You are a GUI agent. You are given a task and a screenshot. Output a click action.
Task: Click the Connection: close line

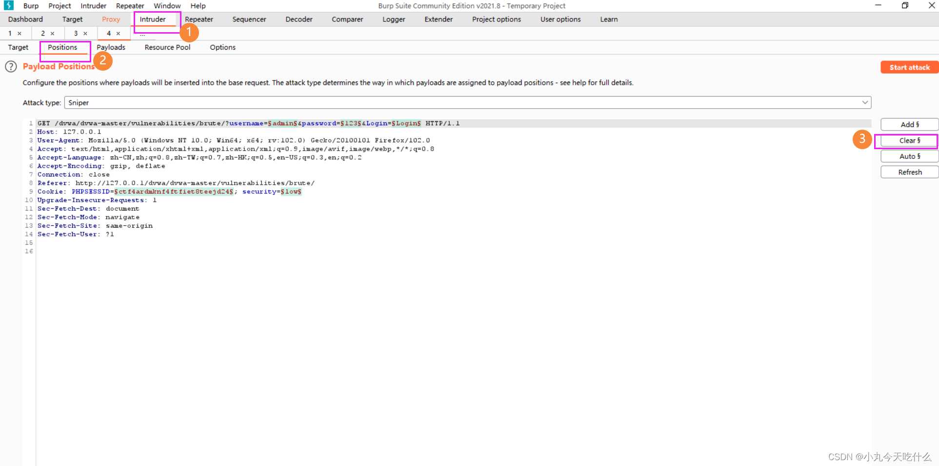point(73,175)
